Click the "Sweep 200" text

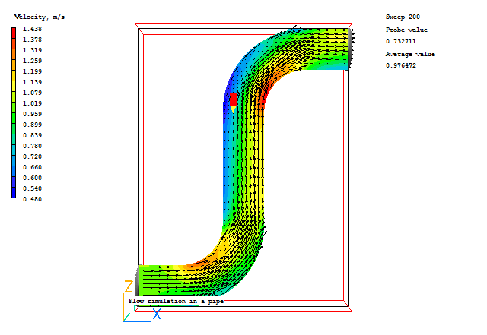[x=403, y=17]
